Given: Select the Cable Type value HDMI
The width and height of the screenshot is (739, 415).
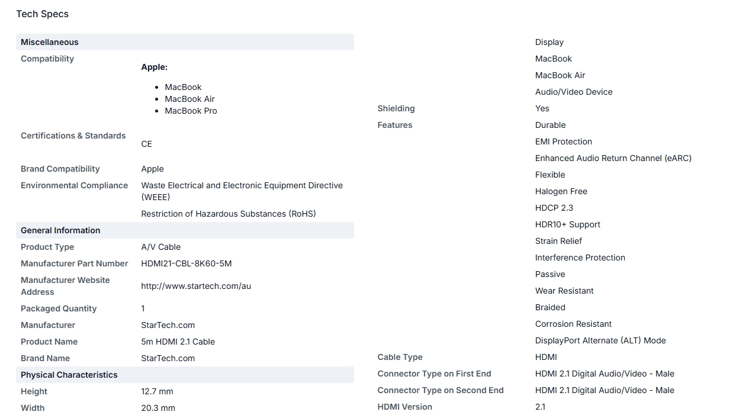Looking at the screenshot, I should point(546,357).
